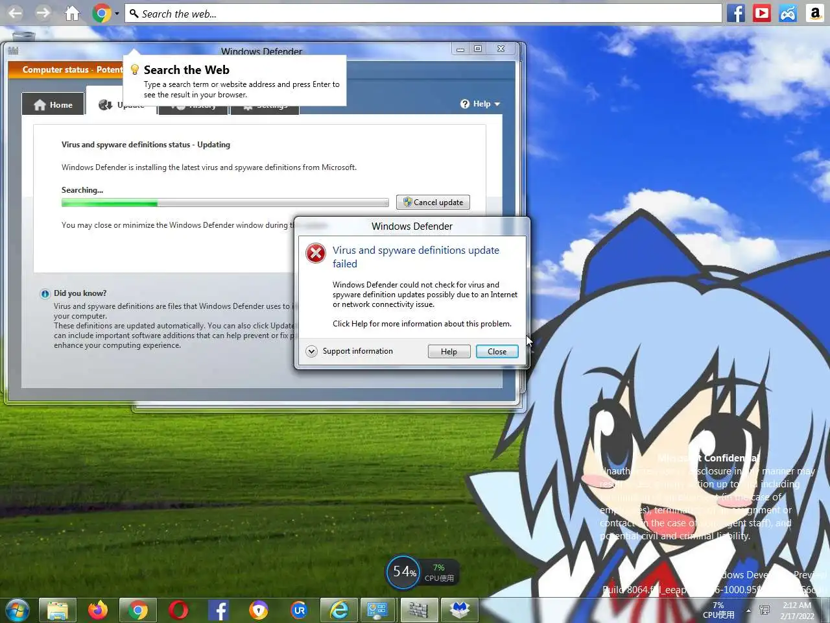
Task: Click the 'Virus and spyware definitions update failed' heading
Action: (x=416, y=257)
